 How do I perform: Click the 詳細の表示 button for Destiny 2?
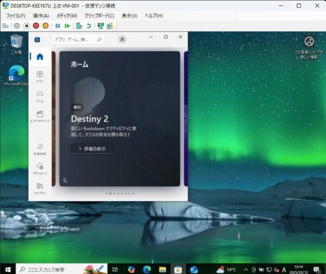point(92,149)
